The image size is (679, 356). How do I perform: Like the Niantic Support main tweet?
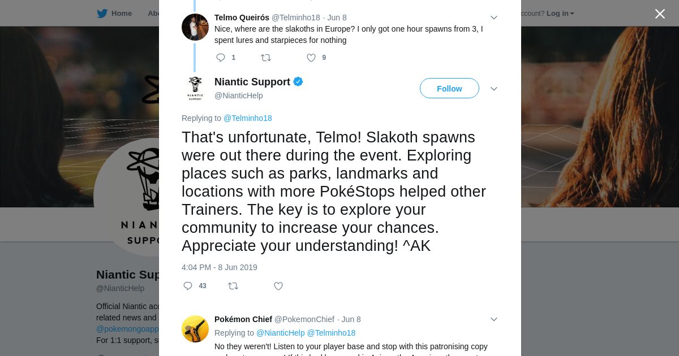click(278, 286)
